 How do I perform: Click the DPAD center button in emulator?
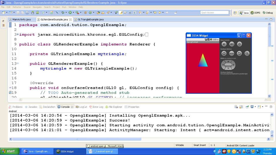point(228,65)
